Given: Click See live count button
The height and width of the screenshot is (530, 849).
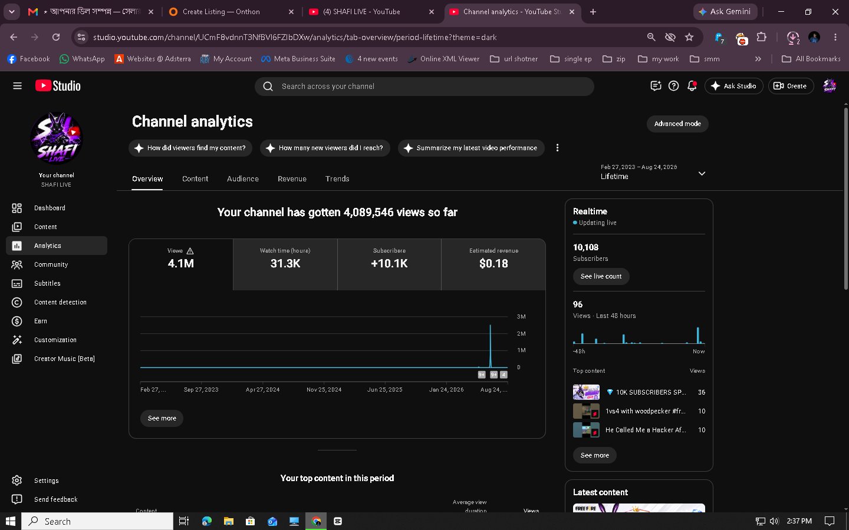Looking at the screenshot, I should click(601, 276).
